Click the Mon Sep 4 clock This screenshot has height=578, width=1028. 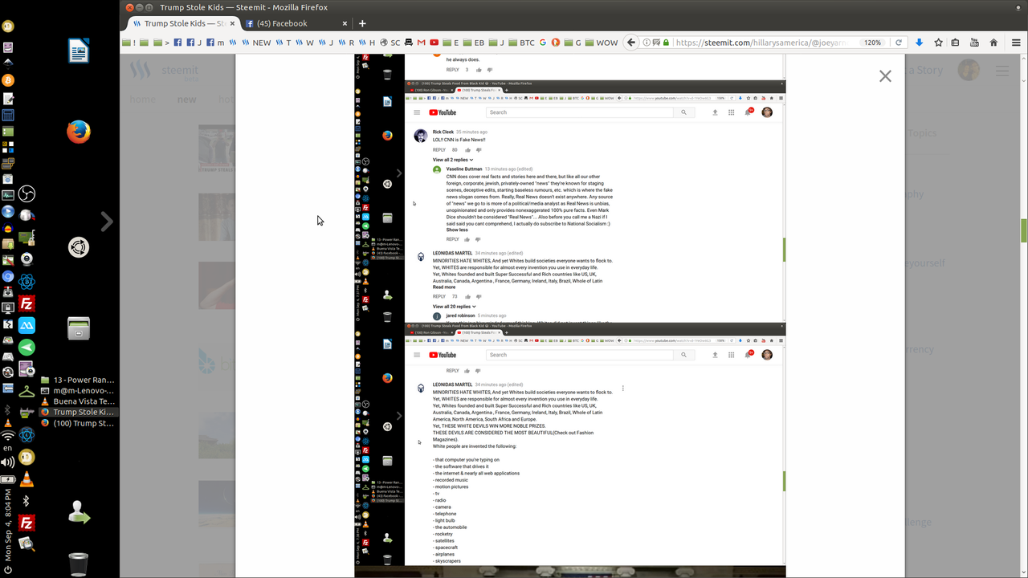(x=8, y=524)
